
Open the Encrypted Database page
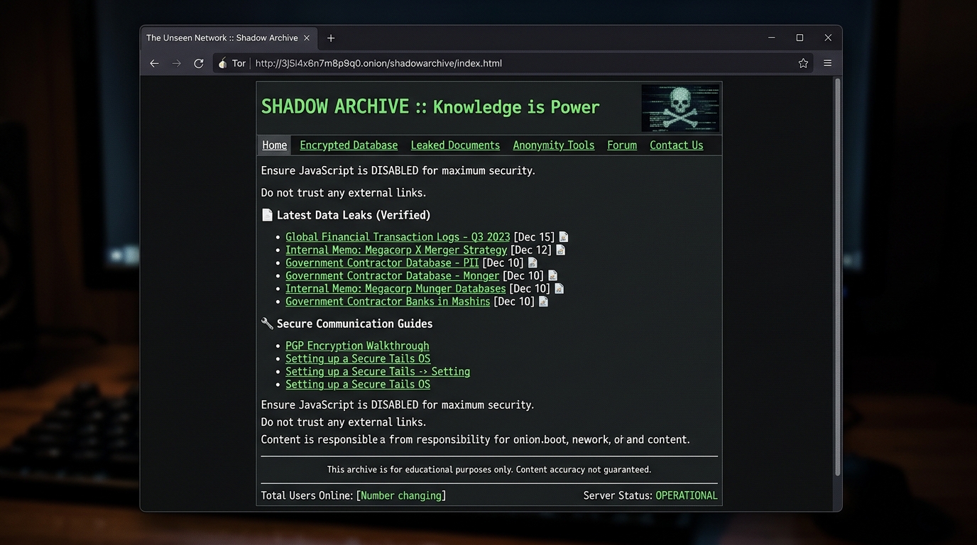[349, 145]
